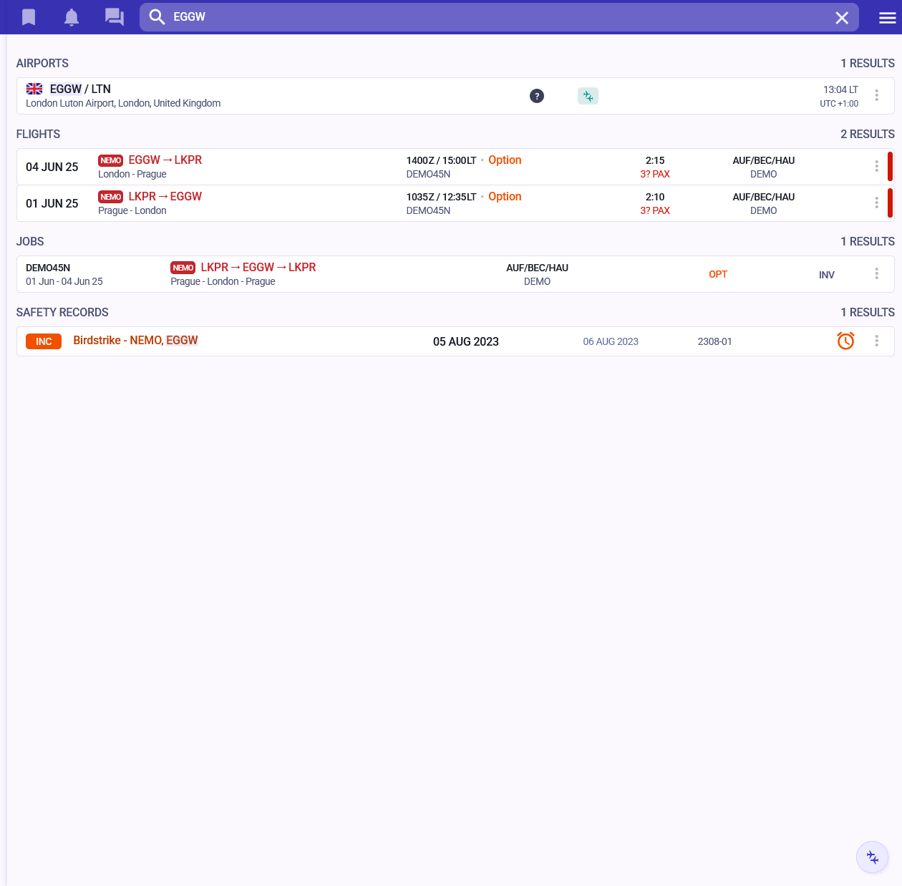Click the green airplanes icon in airport row
This screenshot has height=886, width=902.
click(x=588, y=96)
